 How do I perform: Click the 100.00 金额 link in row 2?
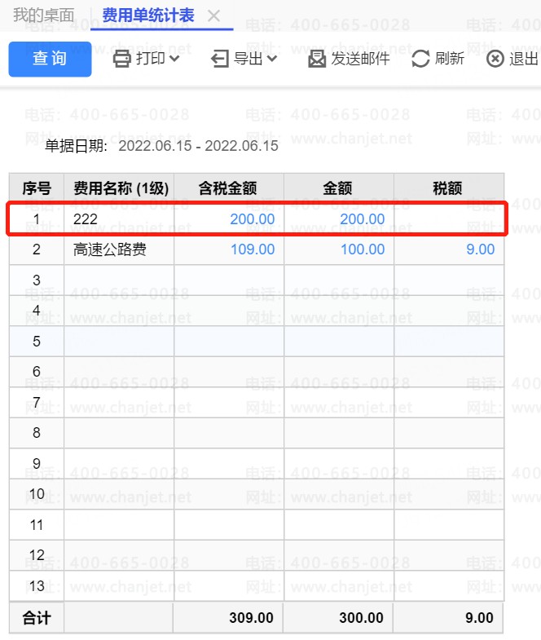pyautogui.click(x=363, y=249)
